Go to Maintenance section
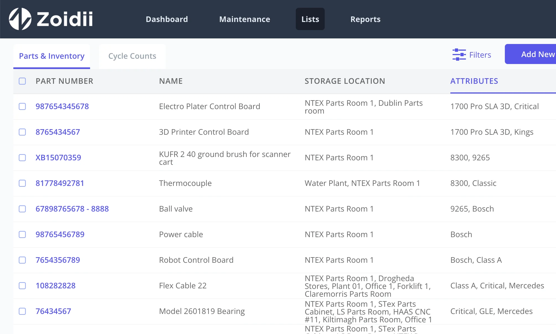The height and width of the screenshot is (334, 556). tap(245, 19)
